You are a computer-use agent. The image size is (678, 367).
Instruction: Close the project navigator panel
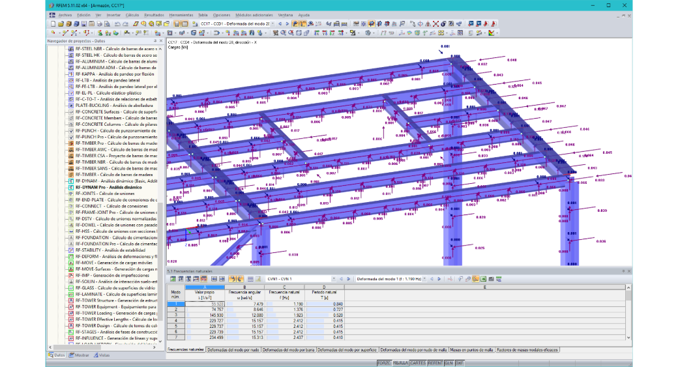161,41
